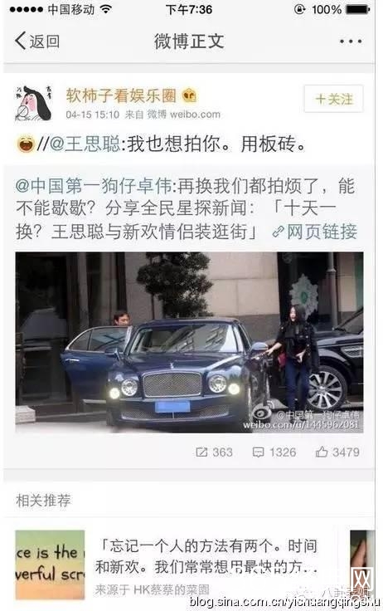
Task: Open the @中国第一狗仔卓伟 mention link
Action: pyautogui.click(x=94, y=186)
